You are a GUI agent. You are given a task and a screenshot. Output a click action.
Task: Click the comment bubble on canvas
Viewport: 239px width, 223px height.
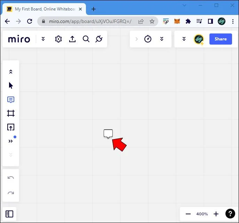pyautogui.click(x=108, y=134)
